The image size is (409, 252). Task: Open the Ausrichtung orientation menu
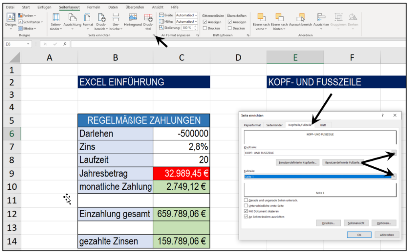pyautogui.click(x=72, y=22)
